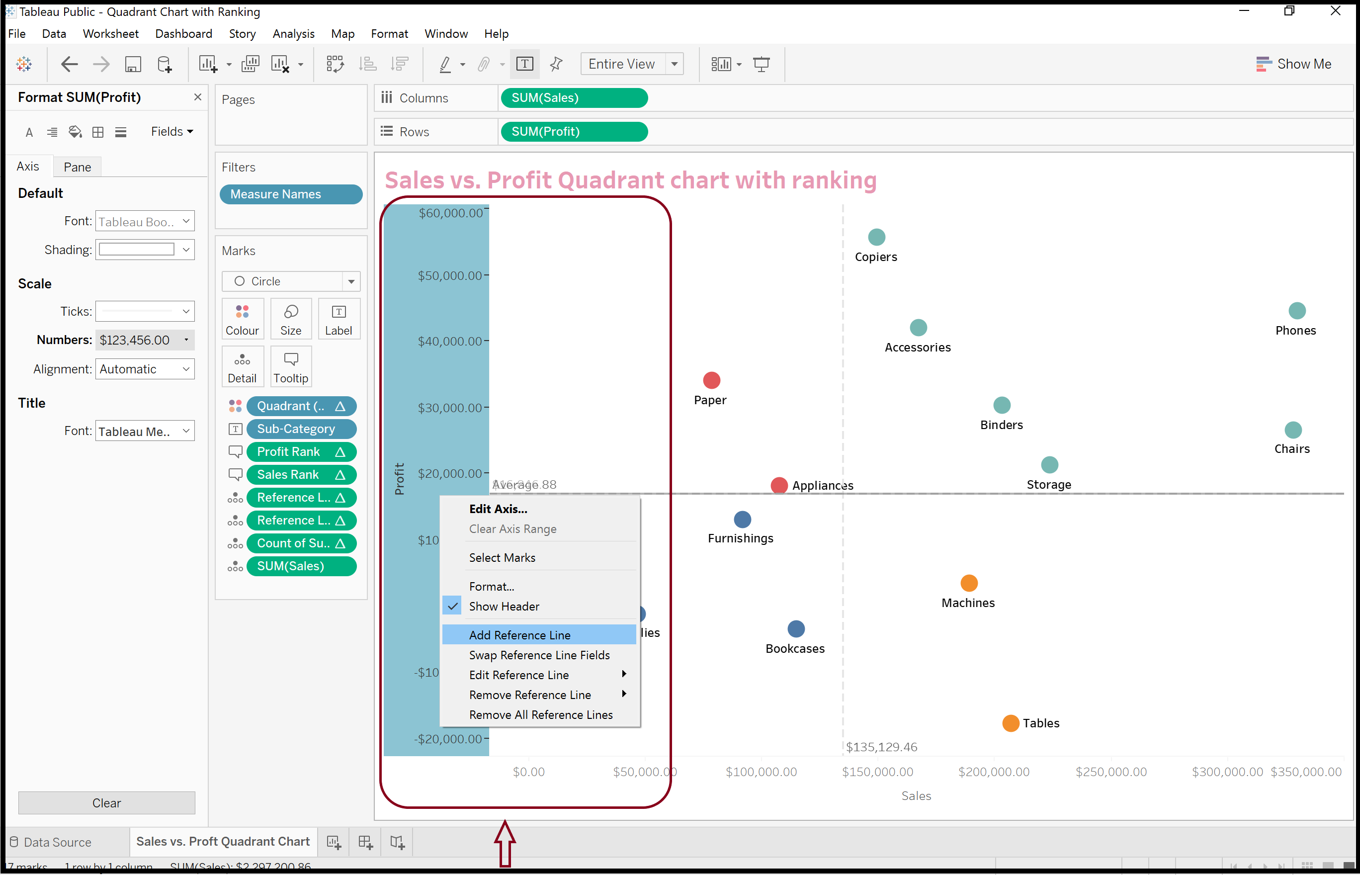Click tooltip icon beside Profit Rank pill
The width and height of the screenshot is (1360, 875).
(x=235, y=452)
